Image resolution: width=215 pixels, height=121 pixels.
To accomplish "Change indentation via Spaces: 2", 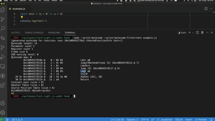I will 132,120.
